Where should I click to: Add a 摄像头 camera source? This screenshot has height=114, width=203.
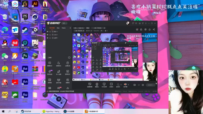coord(97,85)
